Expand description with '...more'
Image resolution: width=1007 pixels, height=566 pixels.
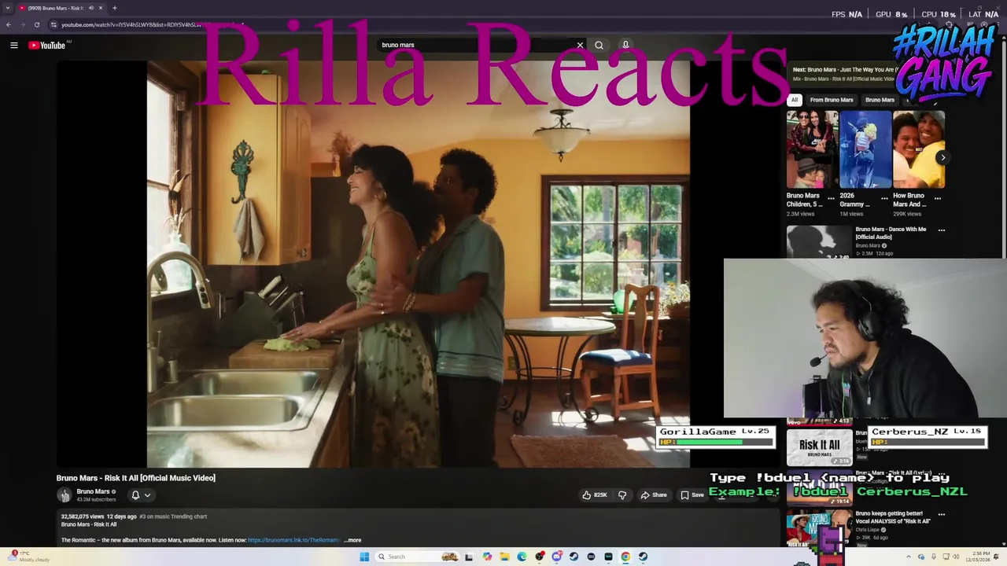352,540
